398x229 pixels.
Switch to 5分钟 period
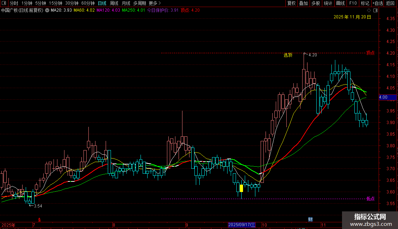coord(41,3)
